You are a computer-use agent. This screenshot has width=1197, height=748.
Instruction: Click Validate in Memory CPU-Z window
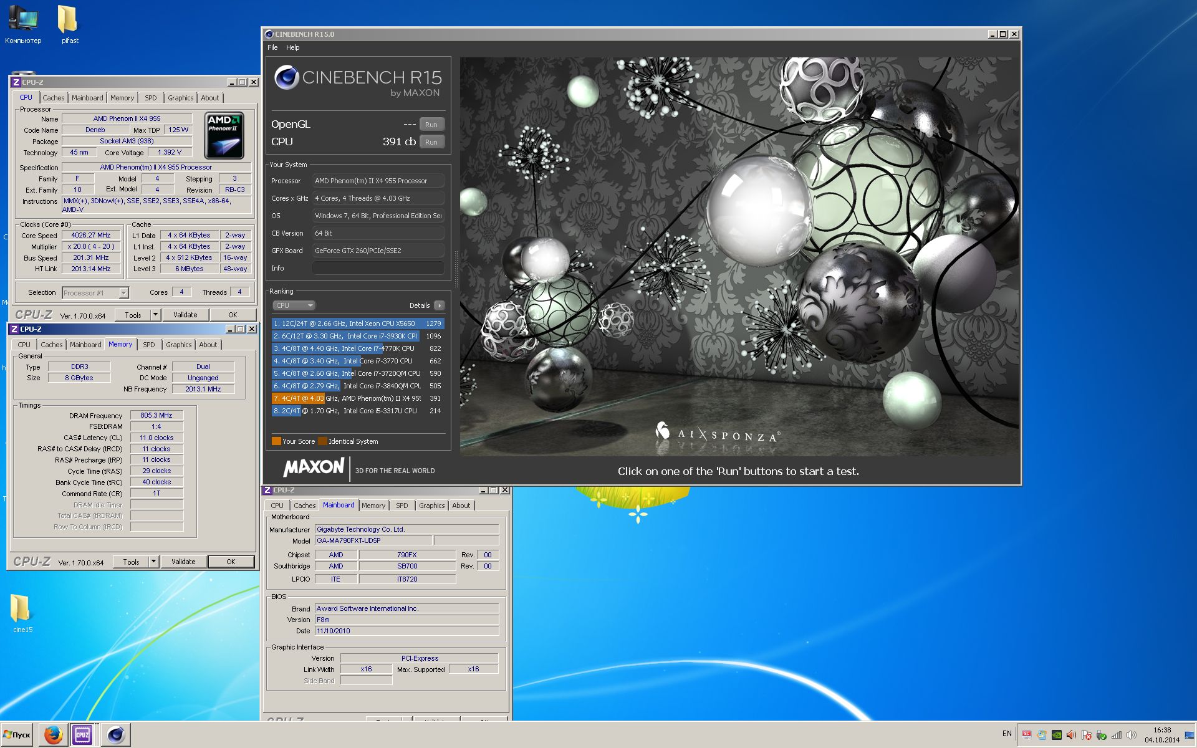tap(183, 562)
